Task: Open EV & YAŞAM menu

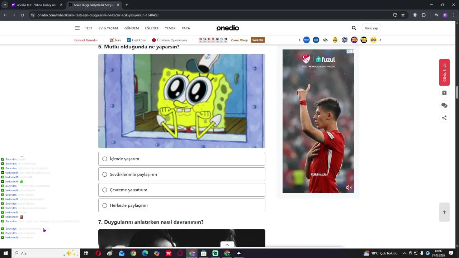Action: [x=108, y=28]
